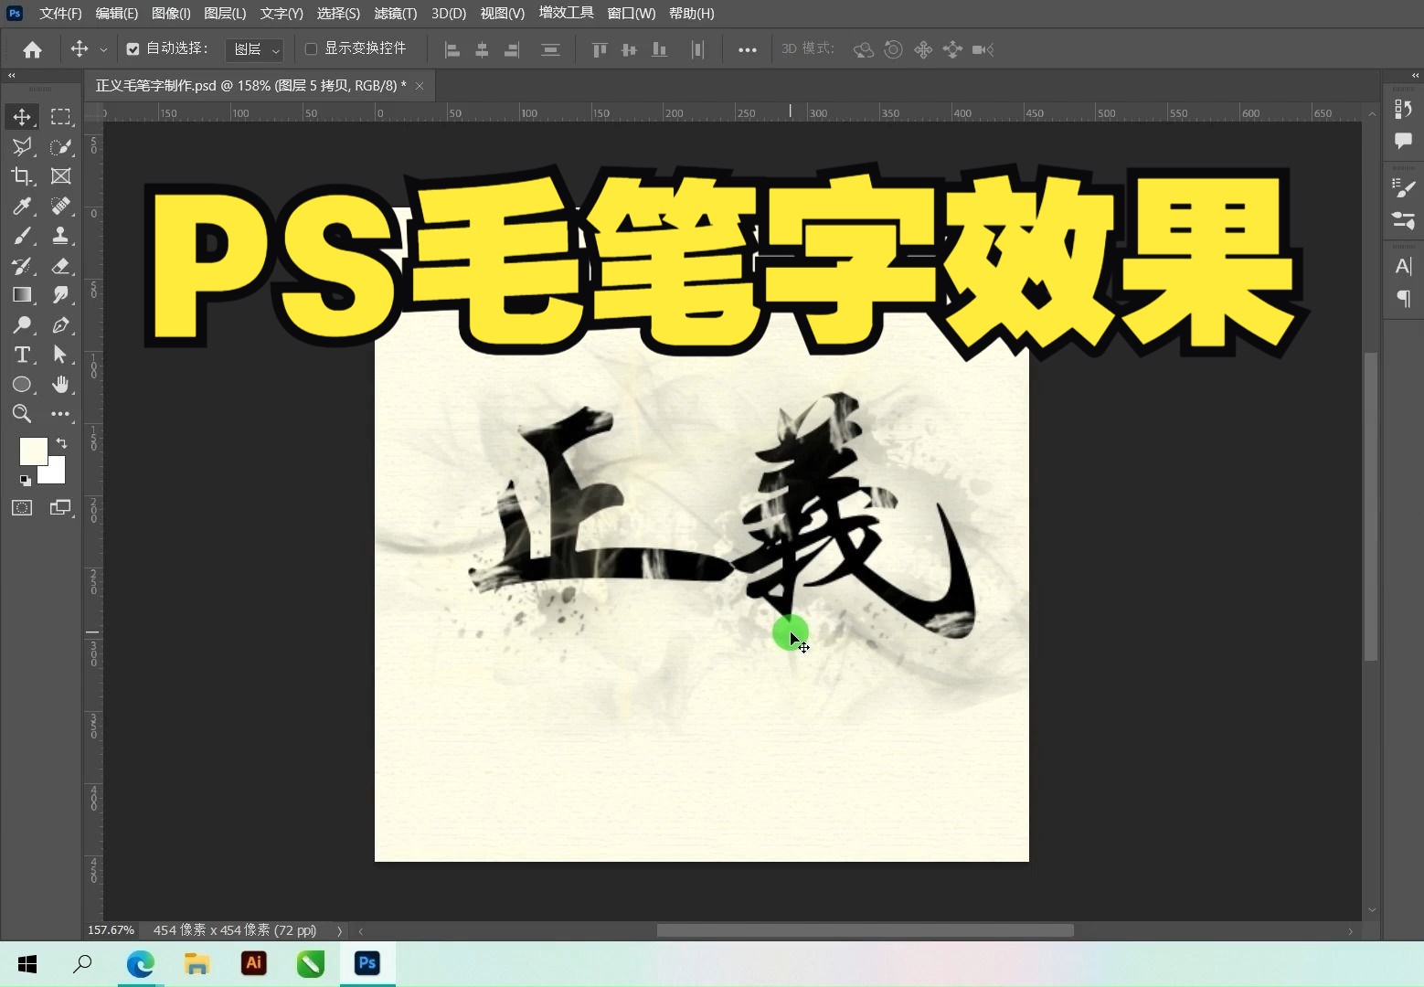Image resolution: width=1424 pixels, height=987 pixels.
Task: Select the Crop tool
Action: (22, 176)
